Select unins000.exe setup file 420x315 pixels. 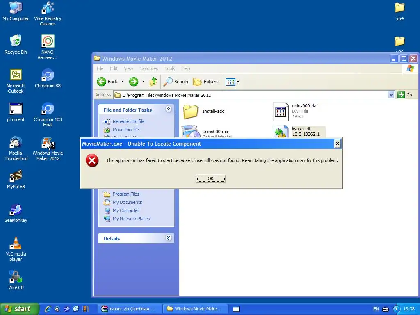[x=207, y=132]
